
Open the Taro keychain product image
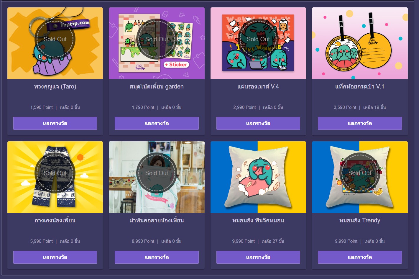(55, 43)
